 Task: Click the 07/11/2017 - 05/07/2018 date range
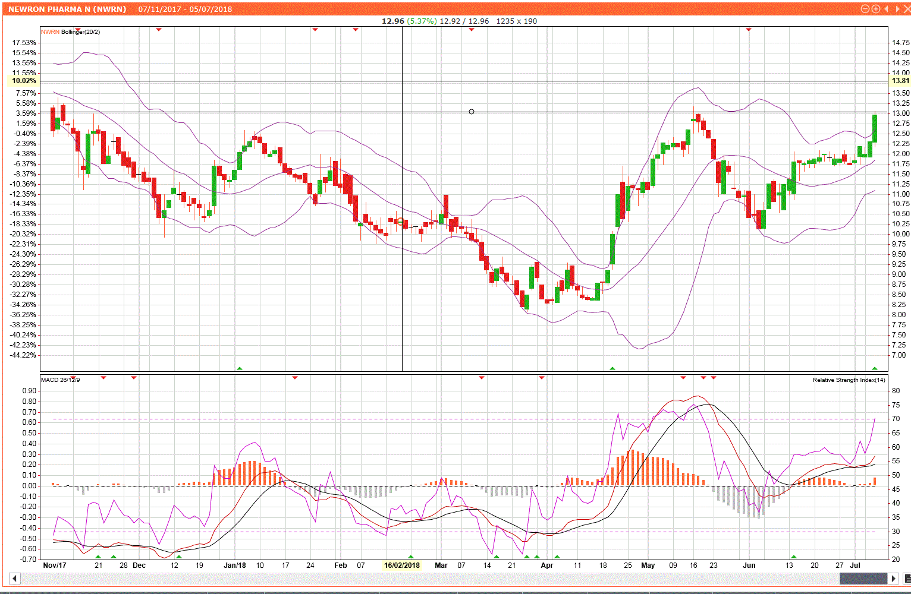pos(185,10)
